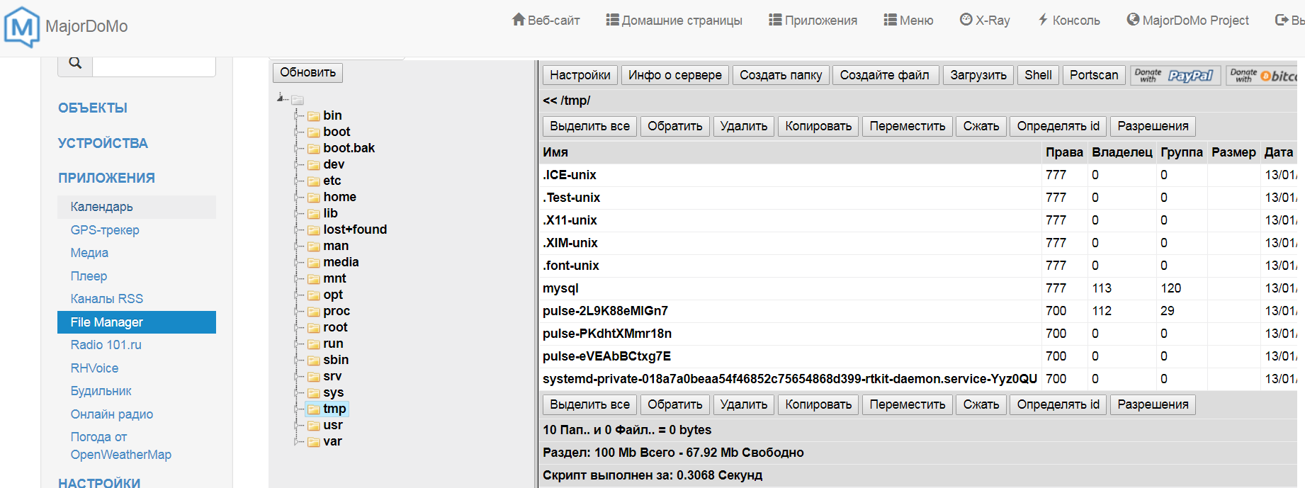Image resolution: width=1305 pixels, height=488 pixels.
Task: Click the PayPal donate badge
Action: pos(1175,75)
